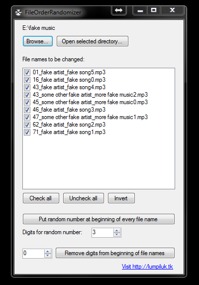This screenshot has height=285, width=199.
Task: Click the Check all button
Action: click(x=41, y=198)
